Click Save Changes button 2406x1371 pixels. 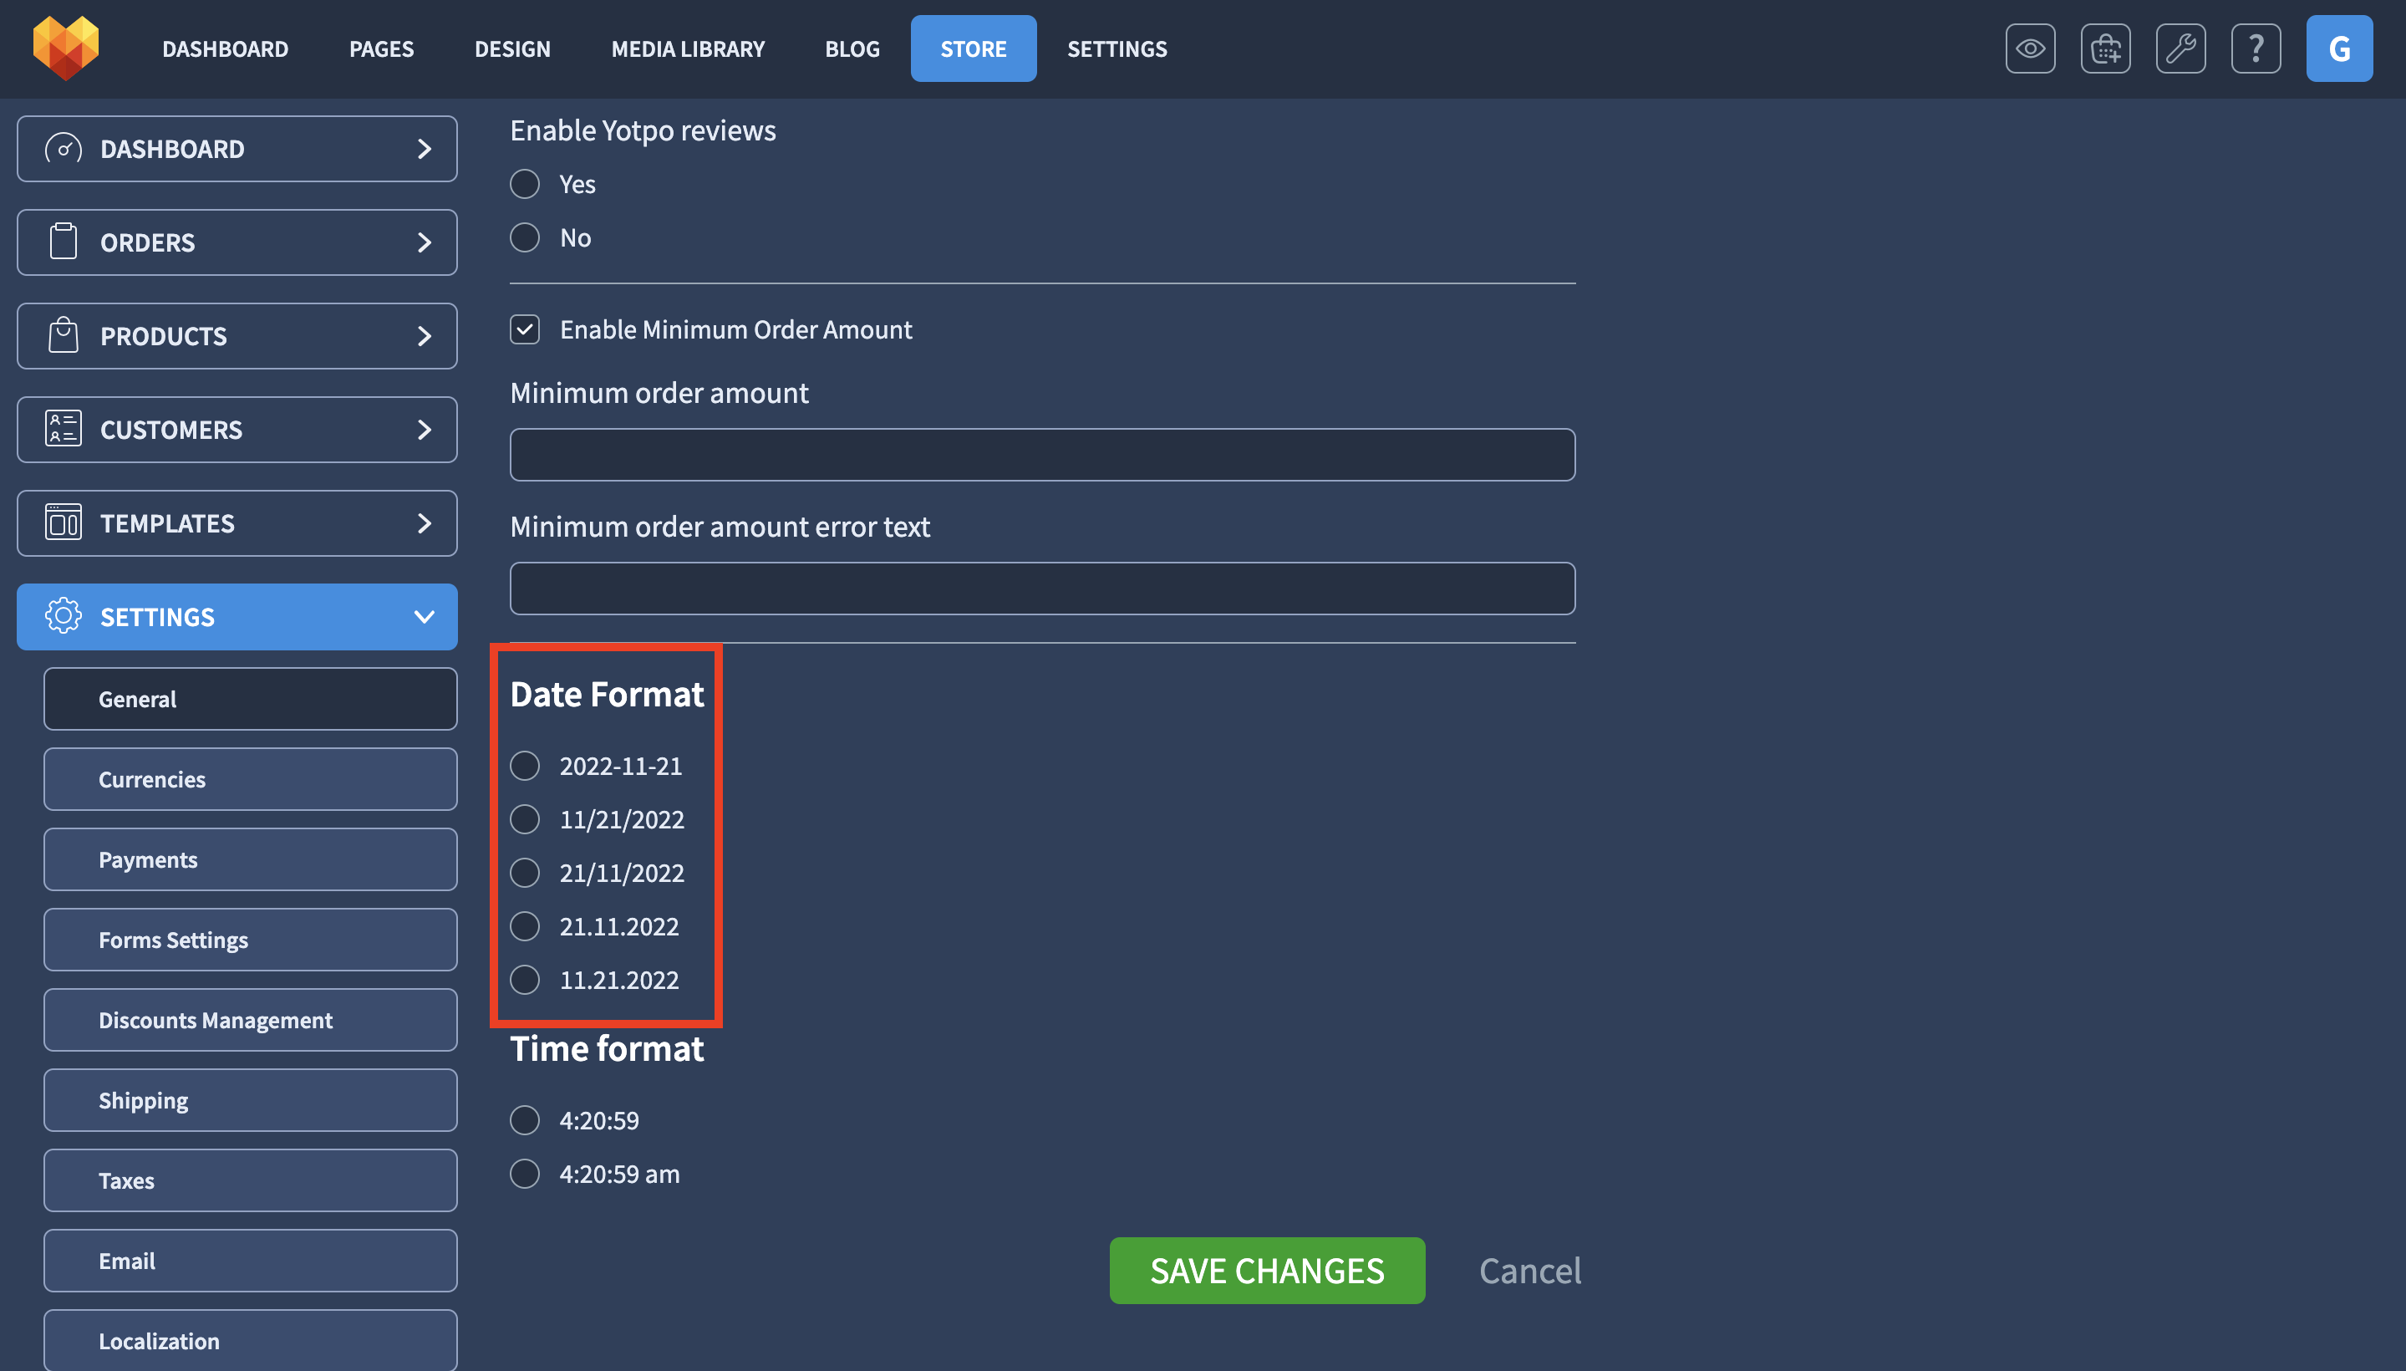coord(1267,1270)
